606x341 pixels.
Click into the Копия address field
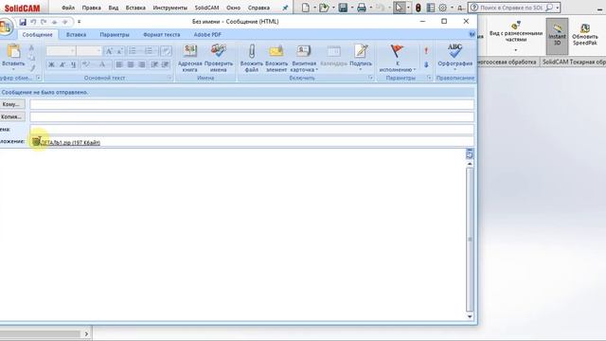pyautogui.click(x=252, y=117)
